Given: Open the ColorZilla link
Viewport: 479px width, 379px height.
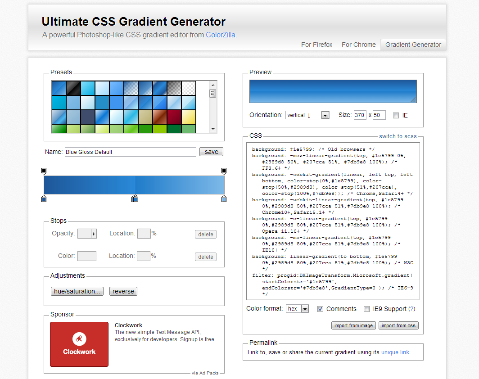Looking at the screenshot, I should (x=220, y=35).
